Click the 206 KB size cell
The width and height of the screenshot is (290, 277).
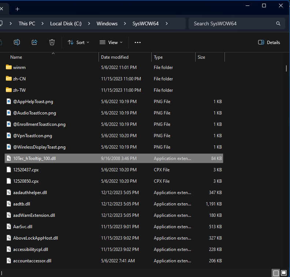click(215, 261)
